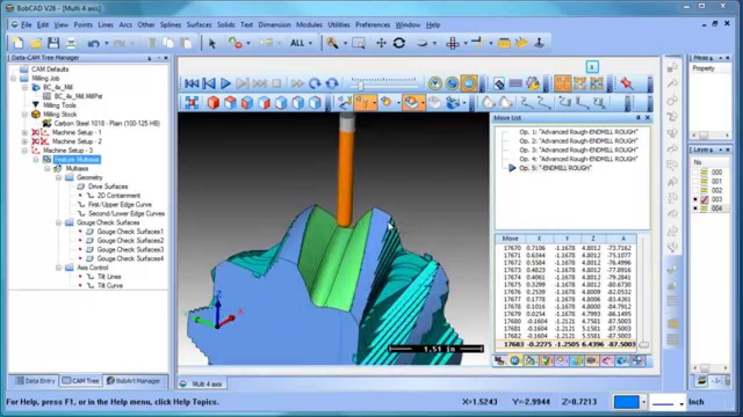Click the orange verification mode icon
Screen dimensions: 743x417
tap(561, 83)
